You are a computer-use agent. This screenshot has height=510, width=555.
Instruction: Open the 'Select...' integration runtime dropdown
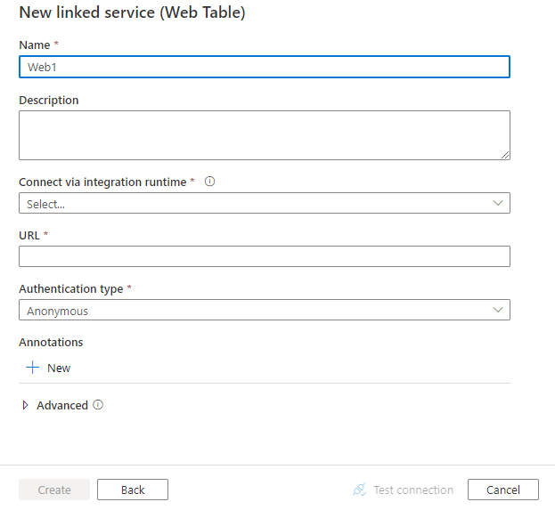point(264,204)
